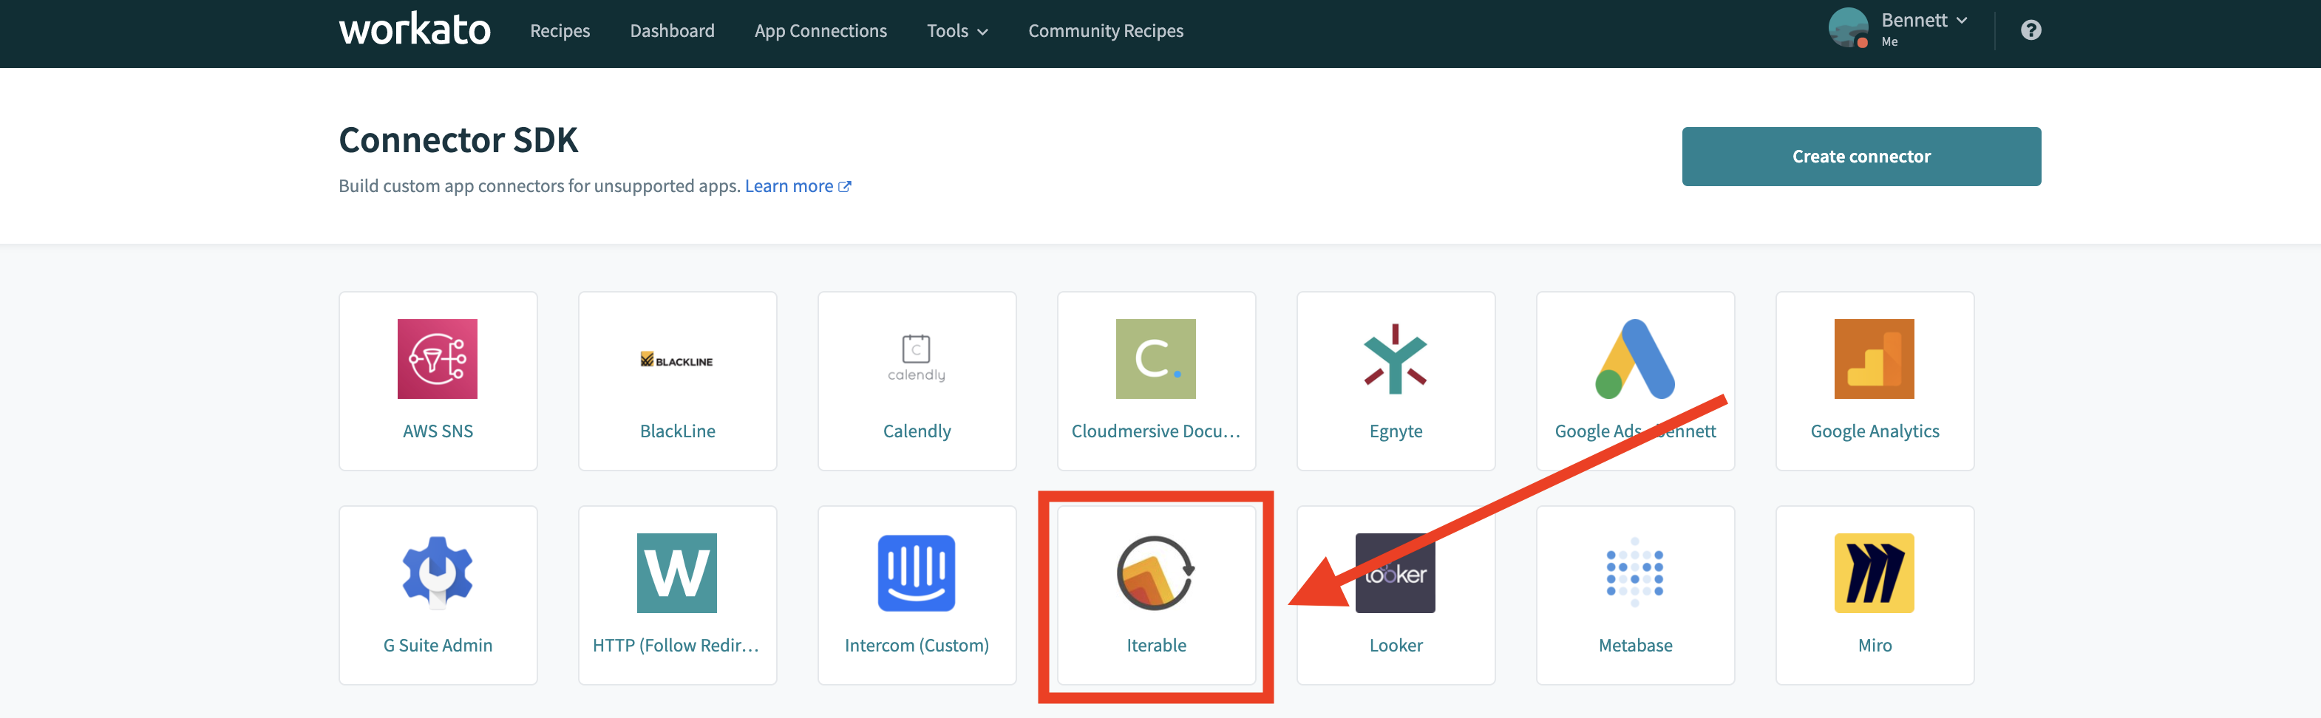Click the help question mark icon
The width and height of the screenshot is (2321, 718).
(2032, 30)
